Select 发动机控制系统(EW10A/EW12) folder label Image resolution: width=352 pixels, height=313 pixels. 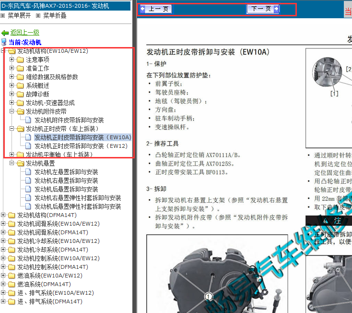click(x=59, y=258)
